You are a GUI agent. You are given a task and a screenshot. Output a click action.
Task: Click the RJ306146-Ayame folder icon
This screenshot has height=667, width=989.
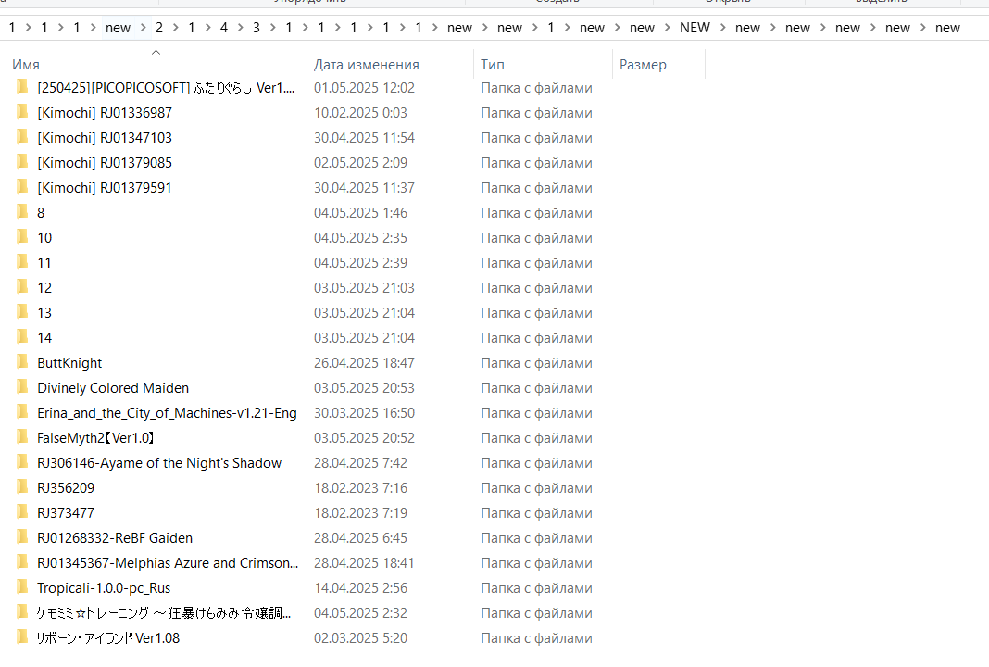tap(22, 462)
